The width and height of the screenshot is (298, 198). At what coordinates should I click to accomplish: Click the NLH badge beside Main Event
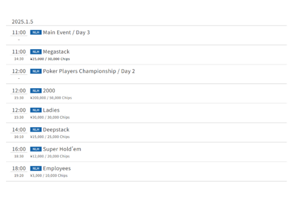pos(36,32)
